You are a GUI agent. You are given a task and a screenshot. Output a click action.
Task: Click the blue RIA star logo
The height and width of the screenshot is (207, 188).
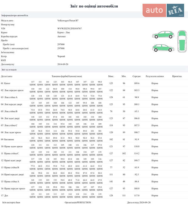[x=175, y=11]
